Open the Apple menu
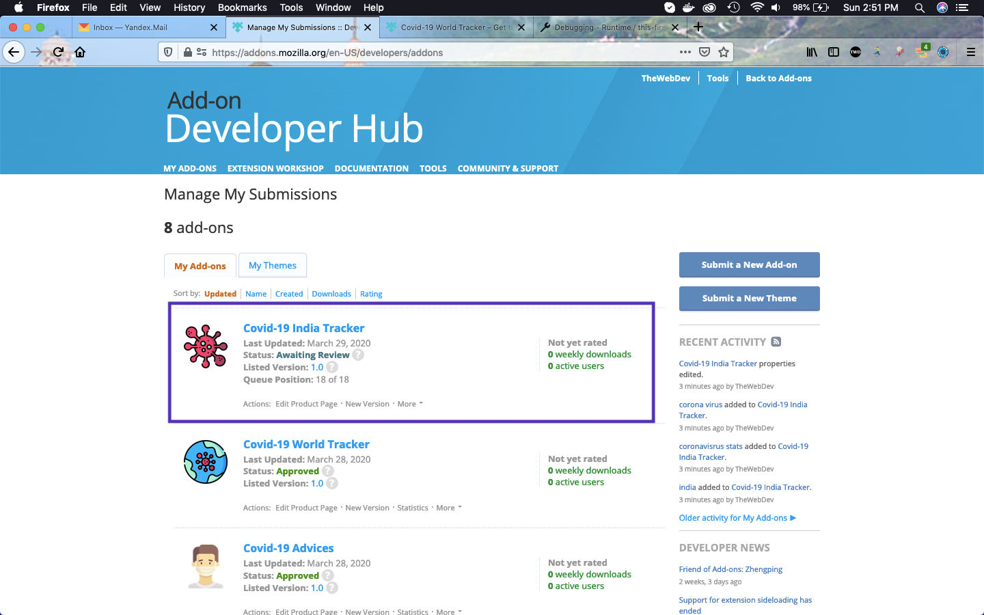Viewport: 984px width, 615px height. click(x=18, y=8)
